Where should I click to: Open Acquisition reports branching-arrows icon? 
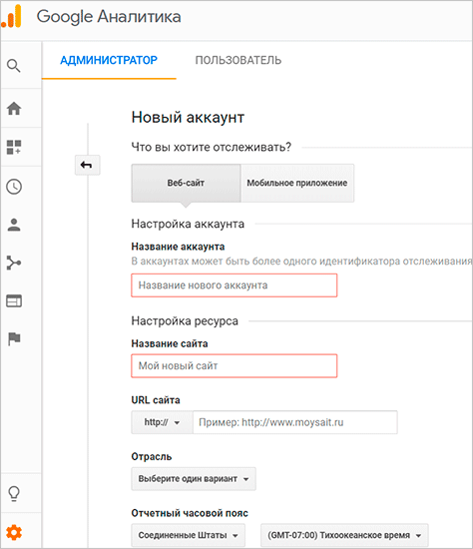tap(14, 263)
